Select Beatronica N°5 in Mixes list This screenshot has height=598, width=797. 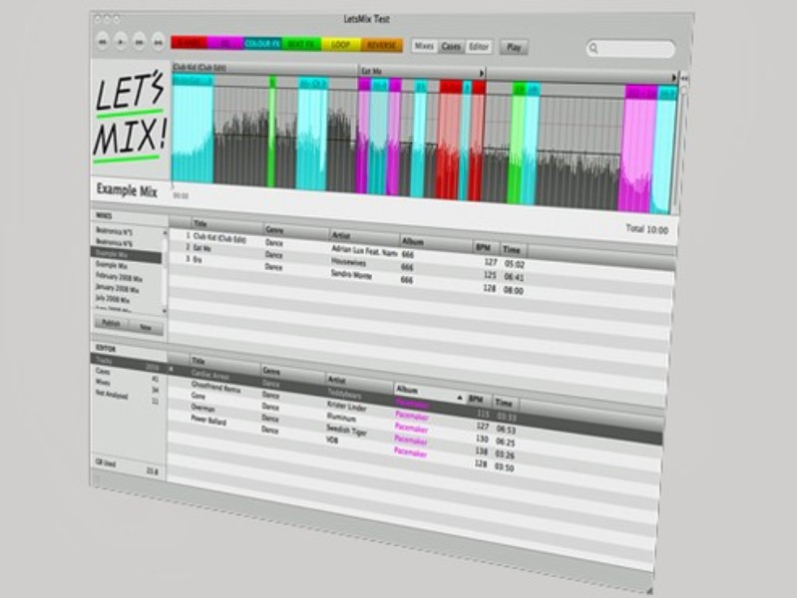(x=115, y=231)
